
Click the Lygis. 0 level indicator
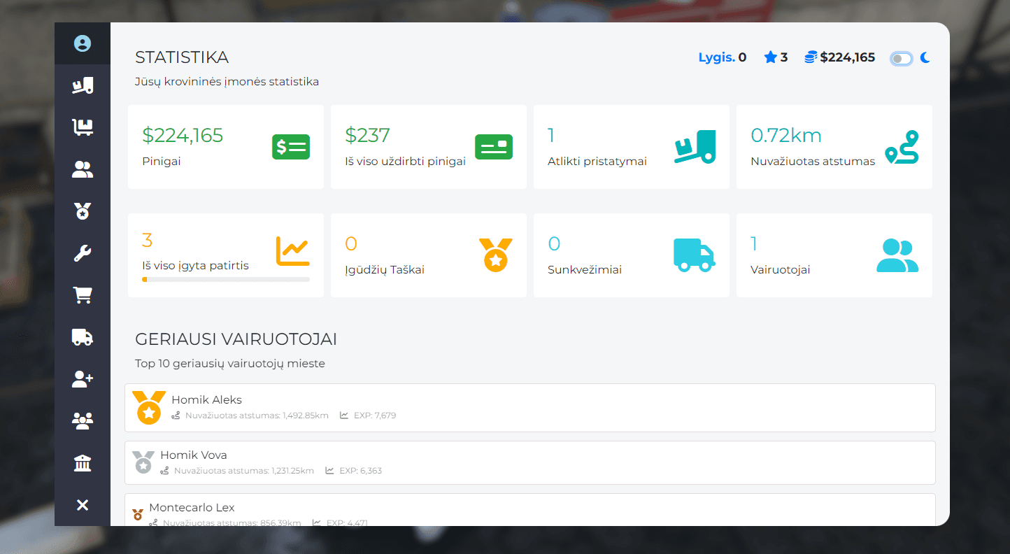click(723, 57)
